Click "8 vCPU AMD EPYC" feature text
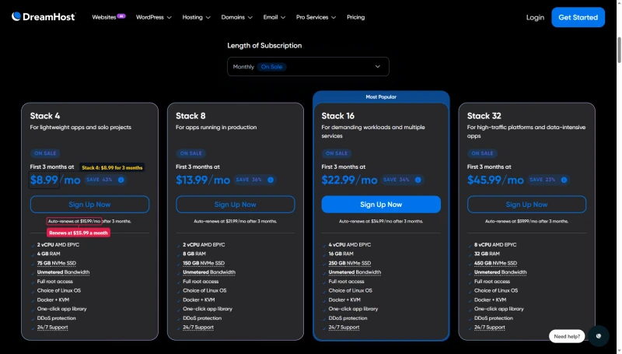Screen dimensions: 622x354 click(x=495, y=245)
